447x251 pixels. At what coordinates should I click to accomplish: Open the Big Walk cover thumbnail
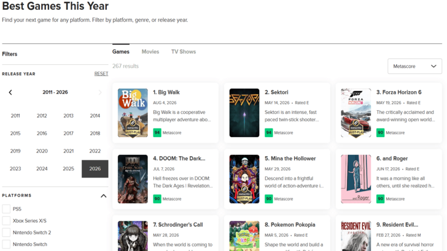(x=133, y=113)
